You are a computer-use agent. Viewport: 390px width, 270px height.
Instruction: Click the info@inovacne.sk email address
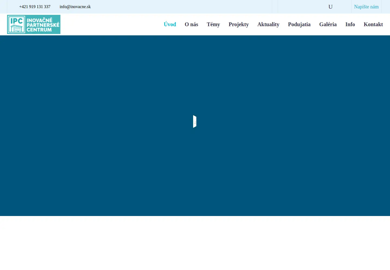point(75,7)
